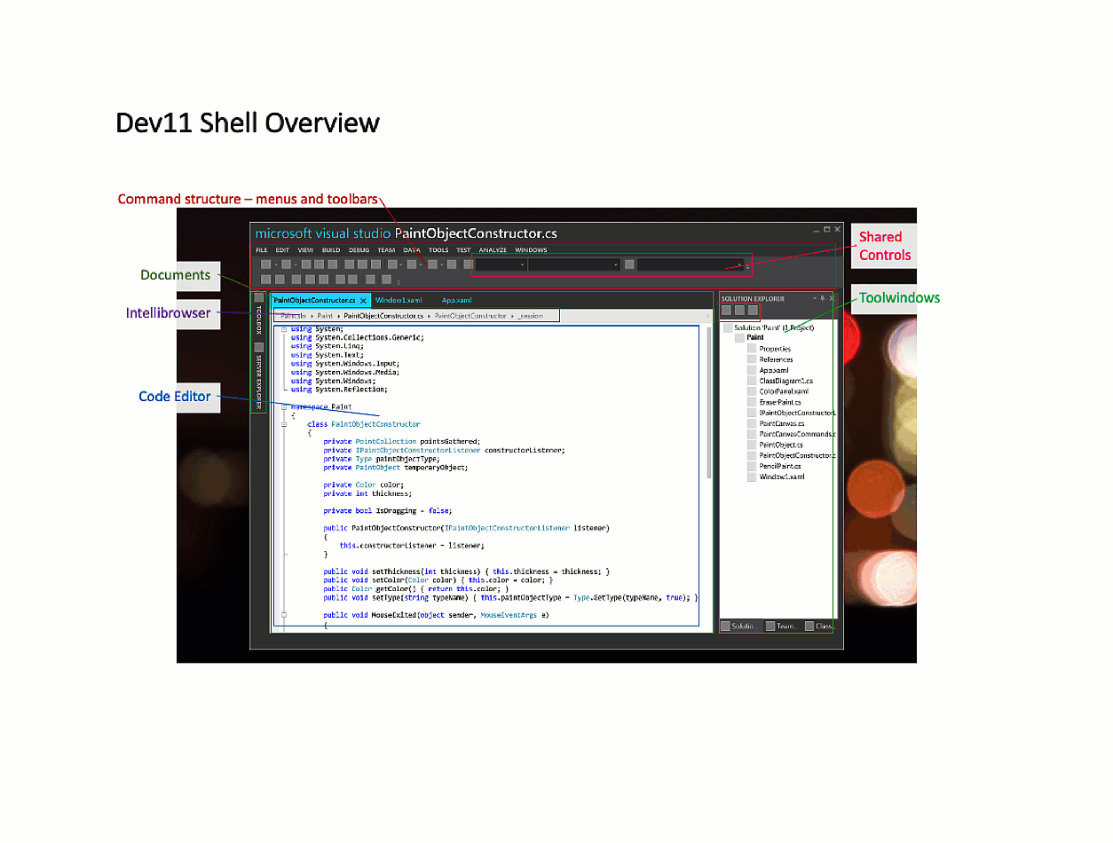Image resolution: width=1113 pixels, height=843 pixels.
Task: Select ClassDiagram1.cs in Solution Explorer
Action: point(779,382)
